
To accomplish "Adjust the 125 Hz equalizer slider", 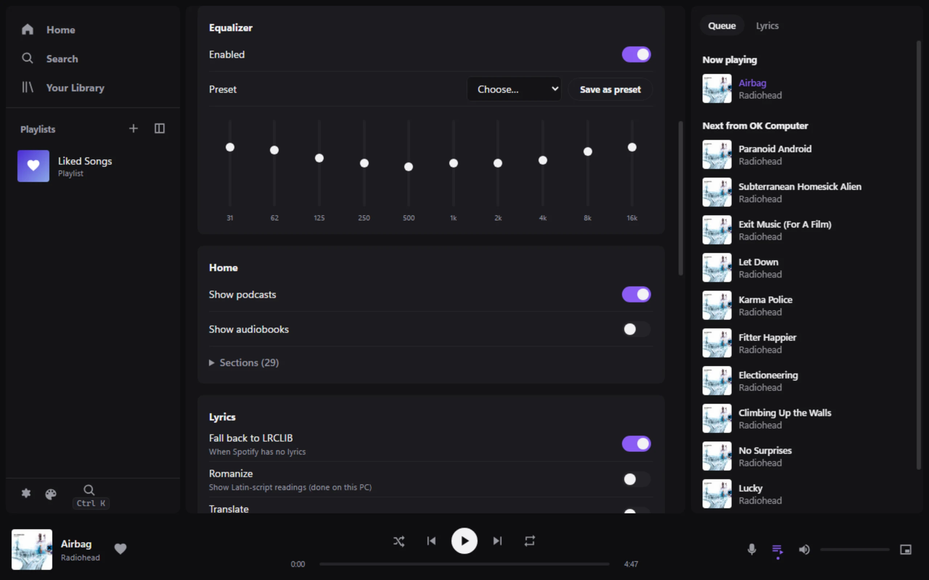I will click(x=319, y=163).
